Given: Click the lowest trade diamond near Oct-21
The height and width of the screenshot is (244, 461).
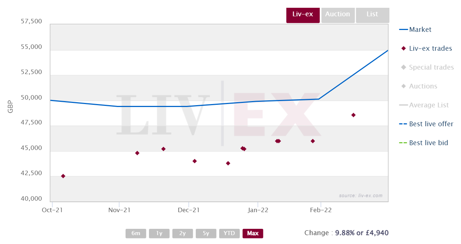Looking at the screenshot, I should (x=63, y=176).
